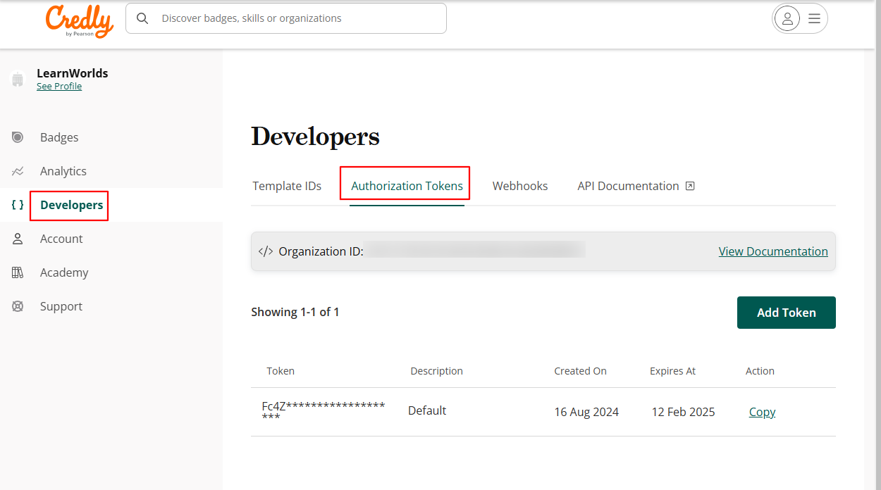881x490 pixels.
Task: Click the Default description cell
Action: tap(427, 410)
